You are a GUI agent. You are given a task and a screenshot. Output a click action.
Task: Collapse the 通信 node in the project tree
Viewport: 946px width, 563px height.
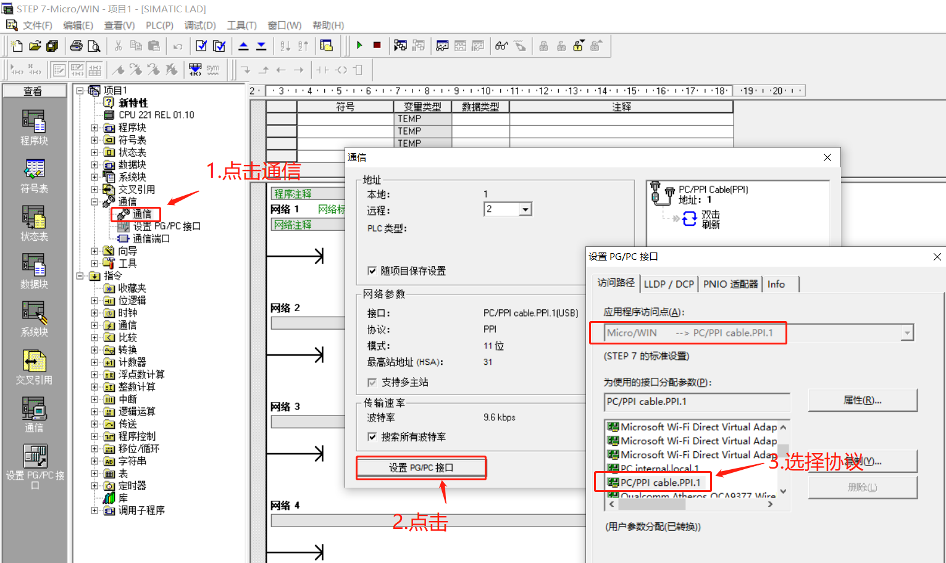coord(94,202)
